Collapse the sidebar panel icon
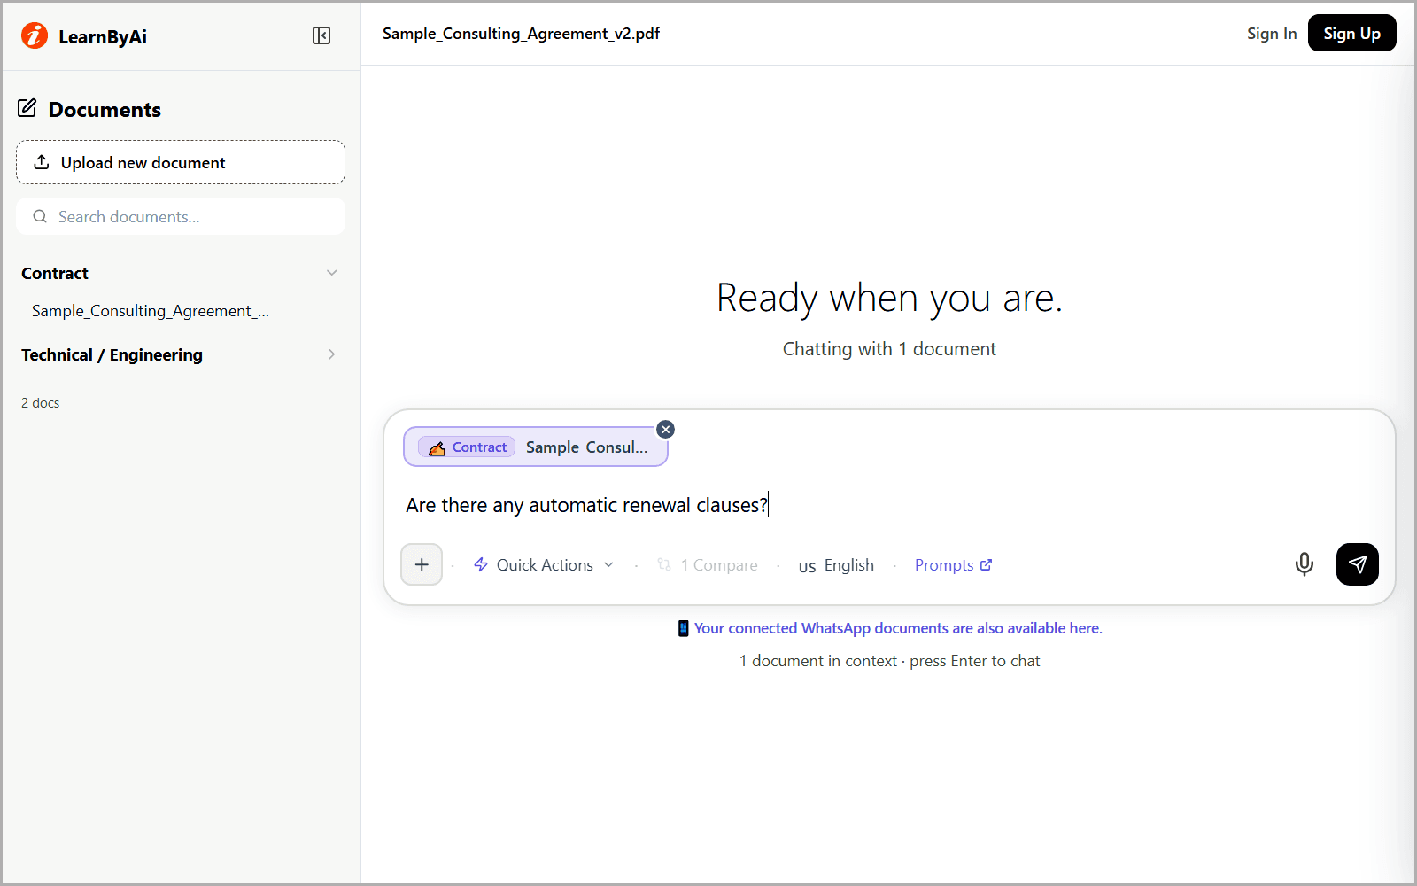The height and width of the screenshot is (886, 1417). click(x=321, y=35)
